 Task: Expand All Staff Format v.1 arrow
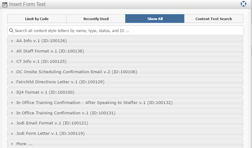click(12, 51)
